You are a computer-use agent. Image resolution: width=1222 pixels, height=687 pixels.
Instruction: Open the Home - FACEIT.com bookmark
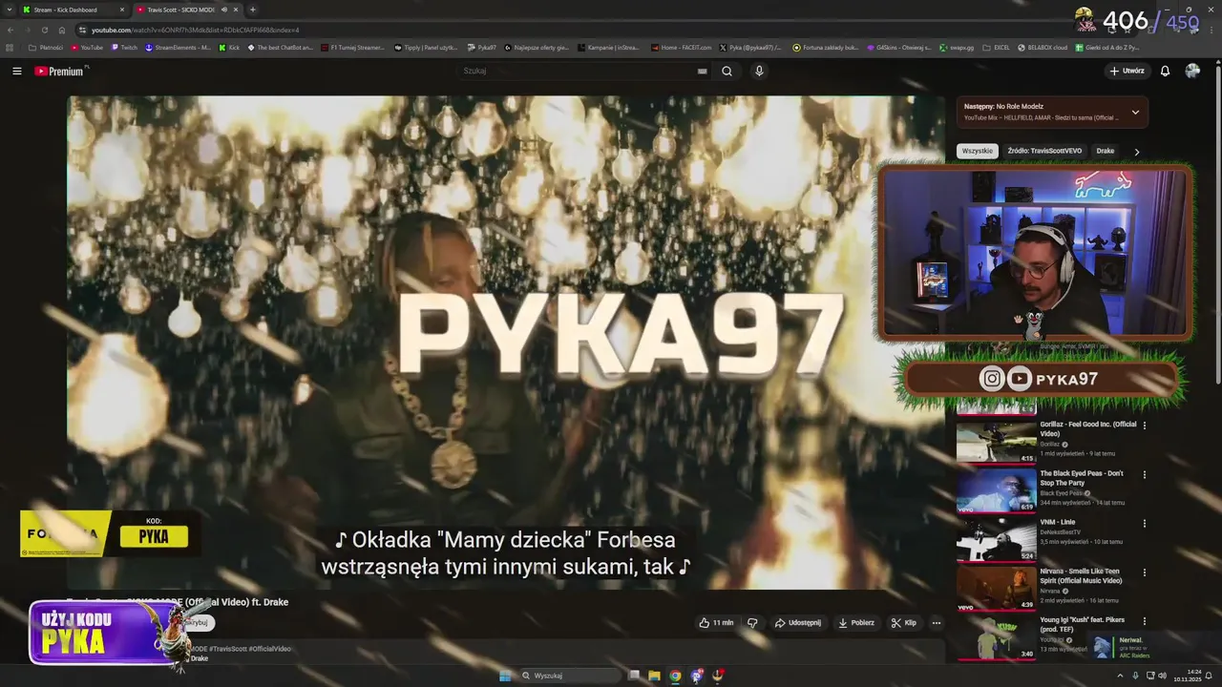681,47
